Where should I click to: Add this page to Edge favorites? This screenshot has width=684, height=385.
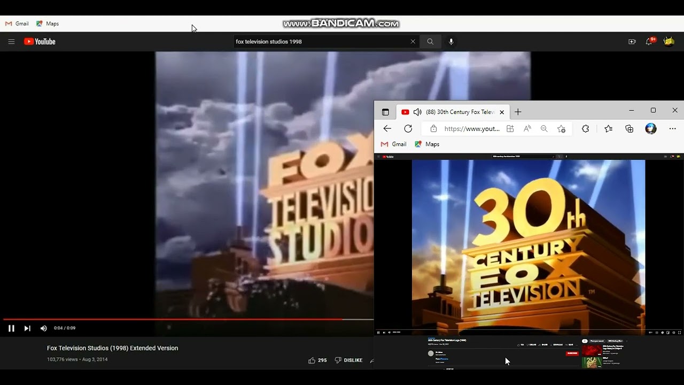pyautogui.click(x=561, y=129)
